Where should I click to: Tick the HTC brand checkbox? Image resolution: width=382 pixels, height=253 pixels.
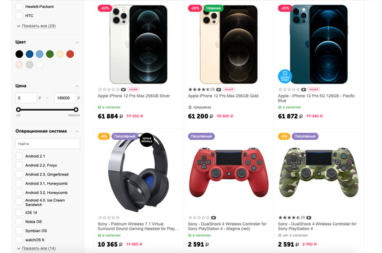point(19,16)
